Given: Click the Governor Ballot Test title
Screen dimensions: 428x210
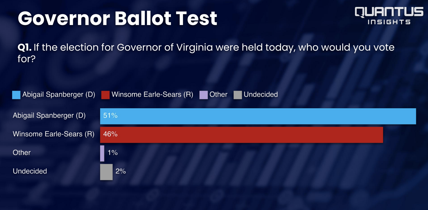Looking at the screenshot, I should pos(117,18).
